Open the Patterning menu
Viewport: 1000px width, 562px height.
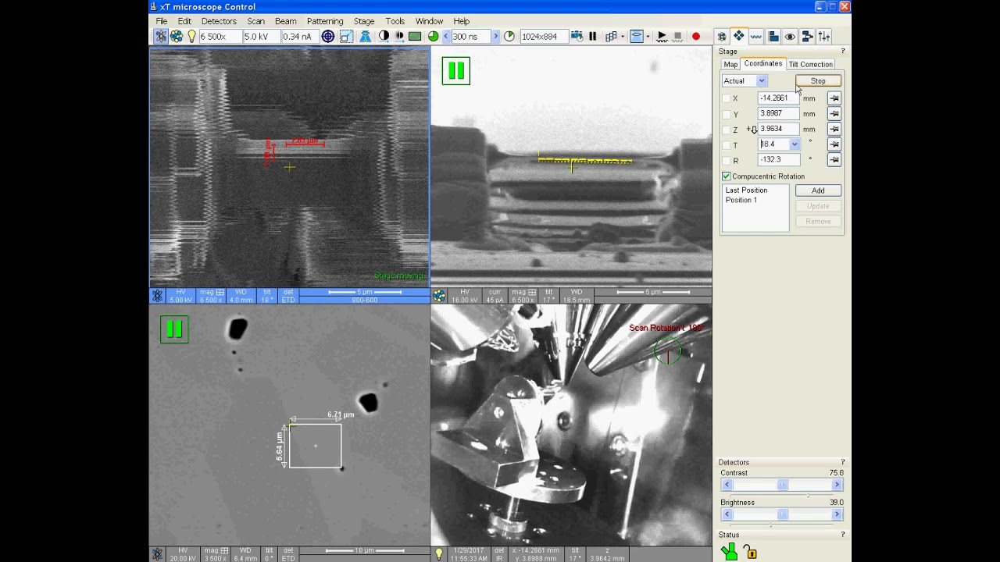point(325,21)
